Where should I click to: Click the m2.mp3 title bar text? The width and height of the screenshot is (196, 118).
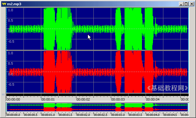coord(14,4)
